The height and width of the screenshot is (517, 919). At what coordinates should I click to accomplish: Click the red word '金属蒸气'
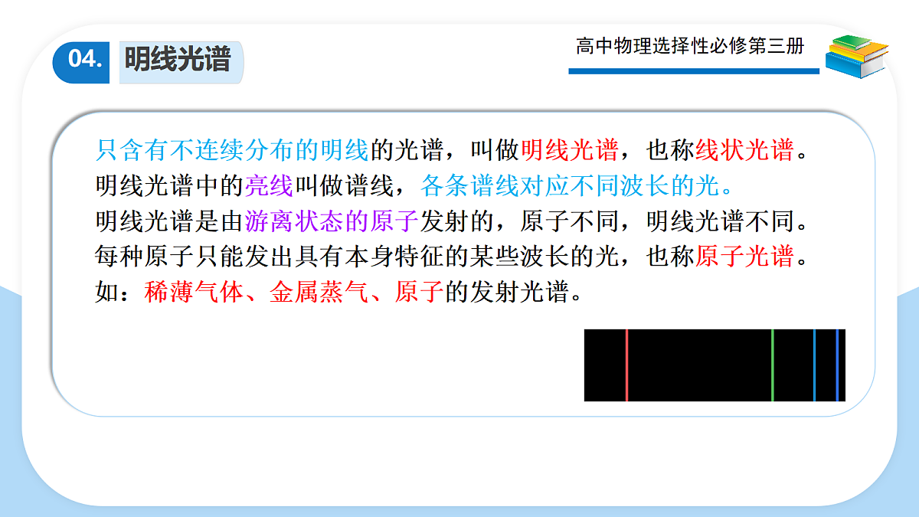319,293
